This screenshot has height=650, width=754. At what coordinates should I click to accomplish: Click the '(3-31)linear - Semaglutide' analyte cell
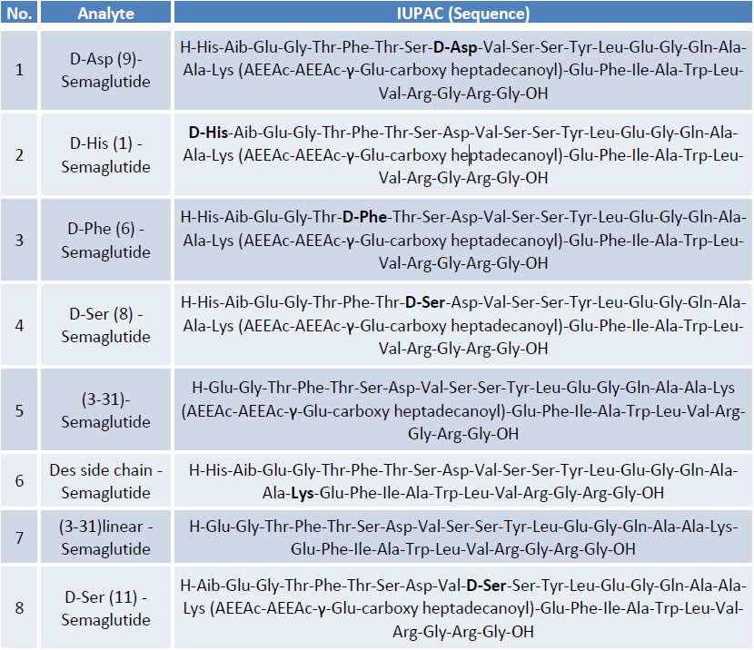105,537
